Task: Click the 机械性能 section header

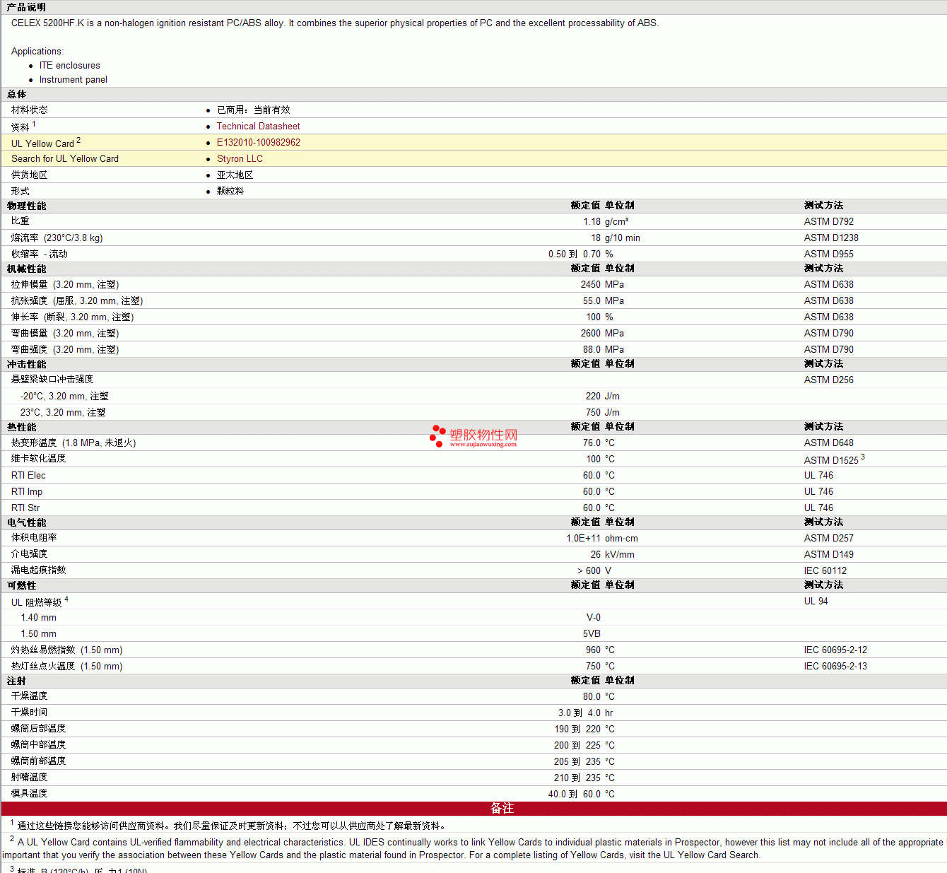Action: point(26,269)
